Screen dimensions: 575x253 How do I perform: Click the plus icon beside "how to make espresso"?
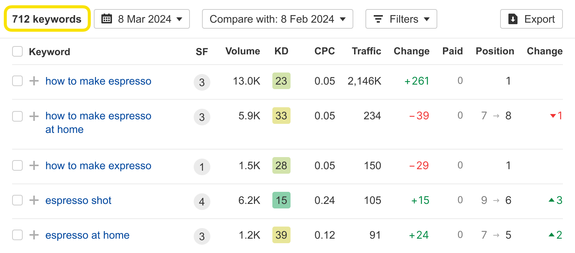[x=34, y=81]
